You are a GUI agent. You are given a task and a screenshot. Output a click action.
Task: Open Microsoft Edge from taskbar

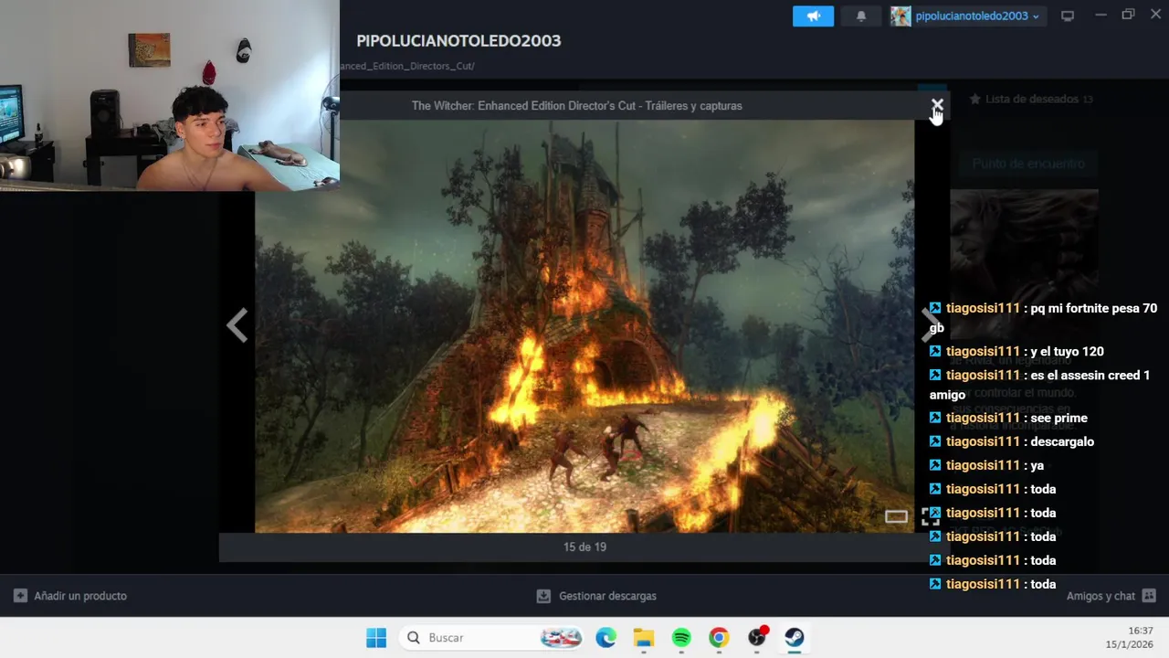tap(606, 638)
